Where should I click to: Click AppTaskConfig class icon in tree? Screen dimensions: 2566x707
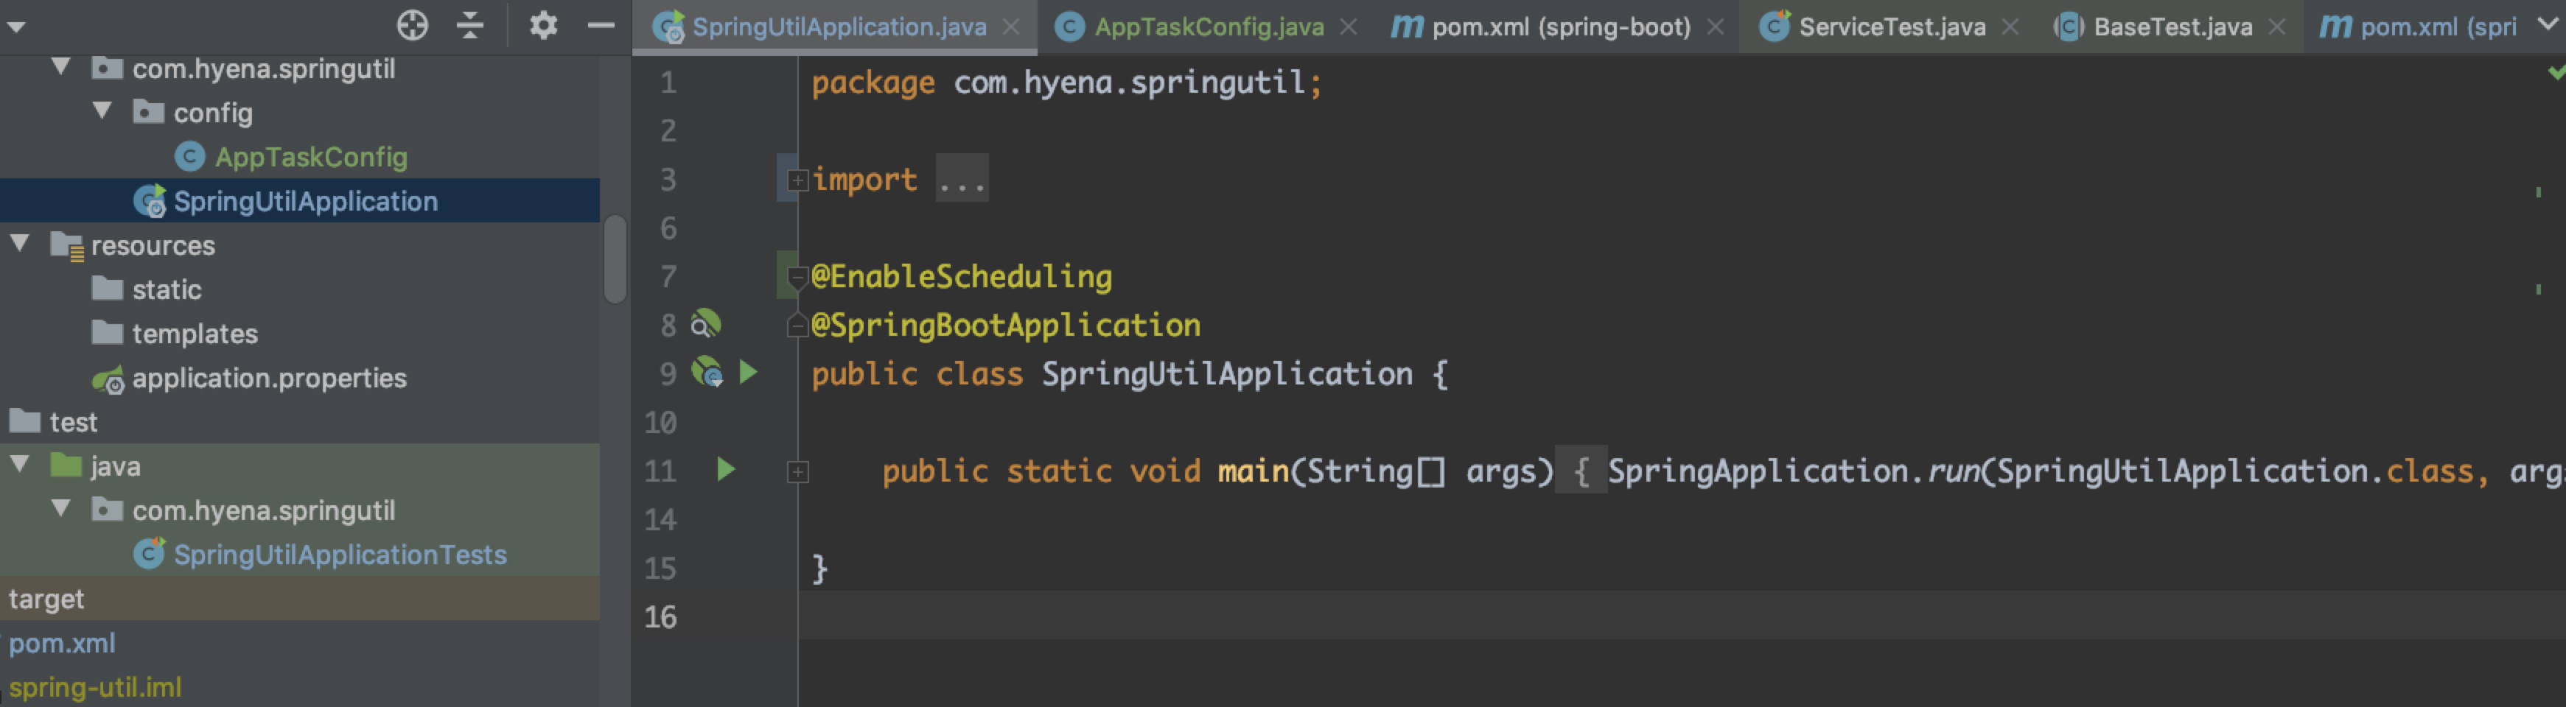click(189, 156)
